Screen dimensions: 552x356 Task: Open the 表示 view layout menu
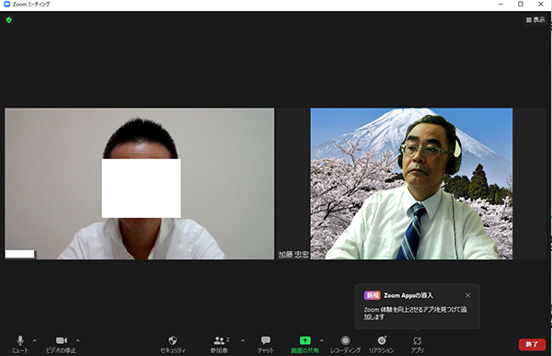[535, 20]
